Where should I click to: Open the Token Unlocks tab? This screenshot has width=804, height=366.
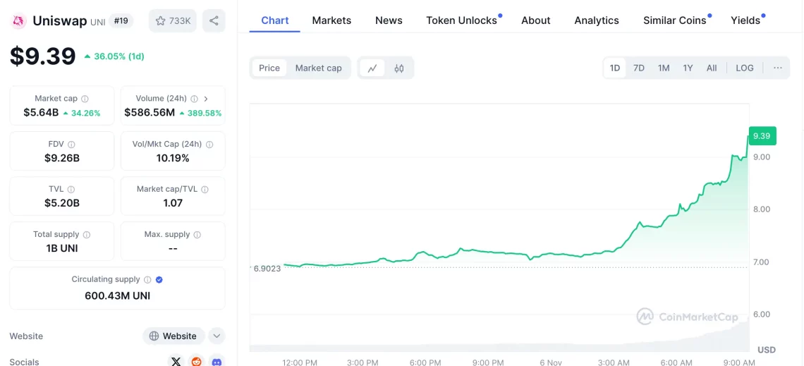[x=461, y=20]
